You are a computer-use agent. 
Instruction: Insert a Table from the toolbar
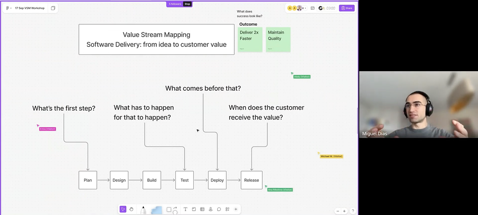[202, 209]
